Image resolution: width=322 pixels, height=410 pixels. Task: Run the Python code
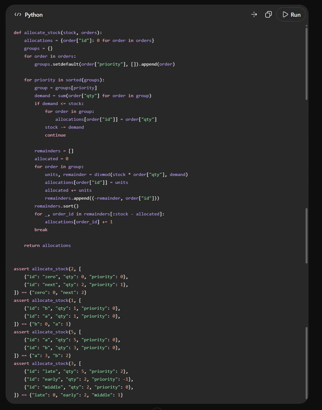291,15
